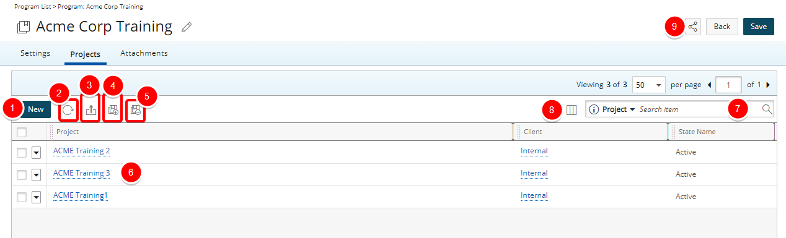Expand the Project search filter dropdown
Image resolution: width=786 pixels, height=238 pixels.
point(613,109)
